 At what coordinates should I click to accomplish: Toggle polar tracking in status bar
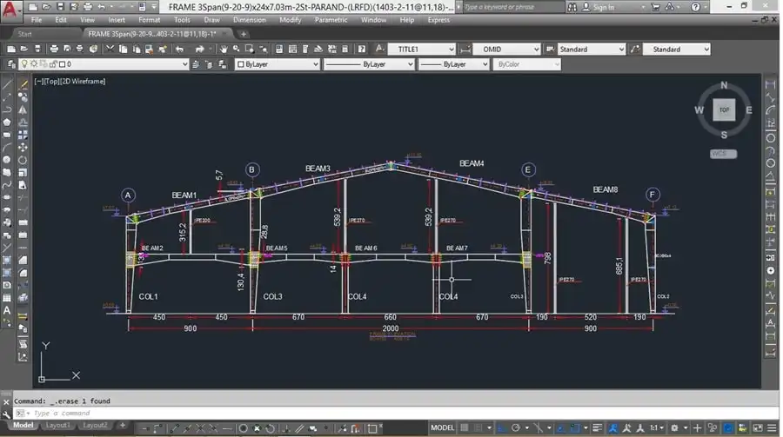515,428
